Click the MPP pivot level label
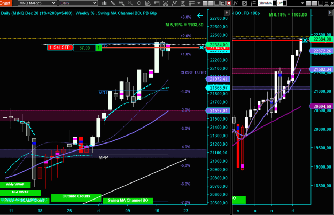The width and height of the screenshot is (334, 215). (x=103, y=157)
